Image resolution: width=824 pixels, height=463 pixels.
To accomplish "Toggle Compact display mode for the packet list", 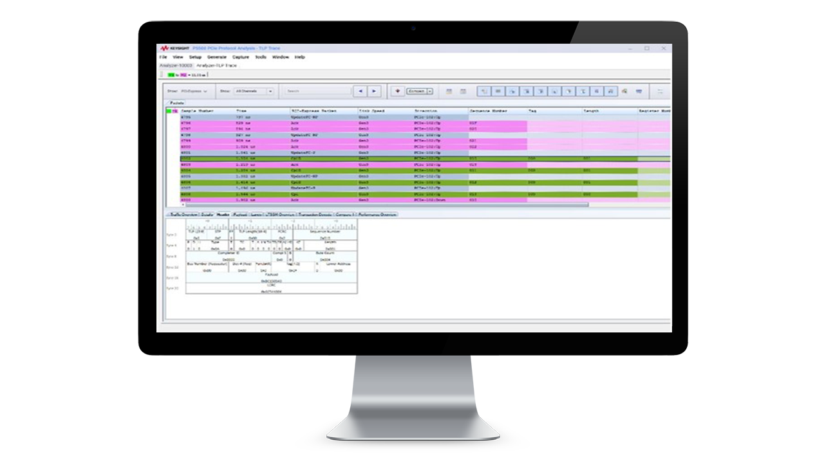I will pos(418,91).
